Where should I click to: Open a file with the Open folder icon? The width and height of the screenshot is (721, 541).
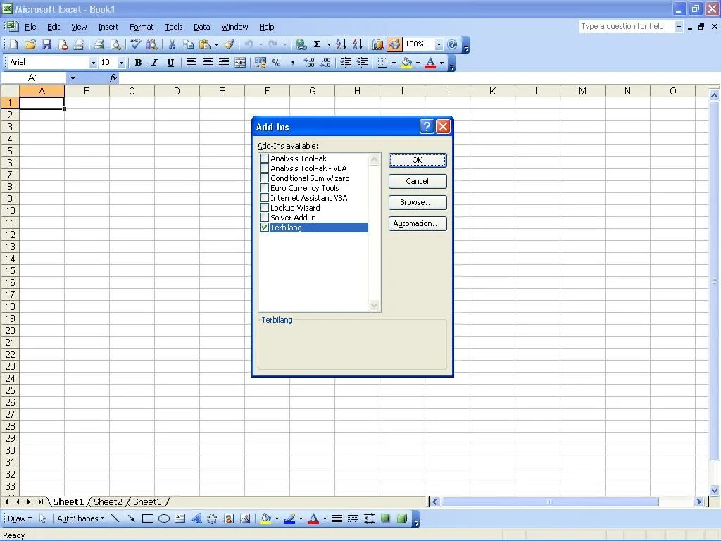pos(30,44)
